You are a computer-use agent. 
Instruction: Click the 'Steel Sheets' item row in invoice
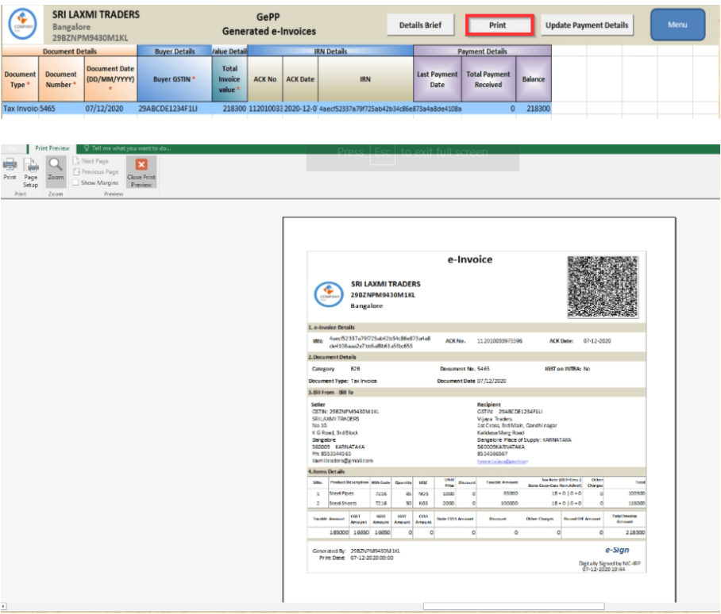476,503
